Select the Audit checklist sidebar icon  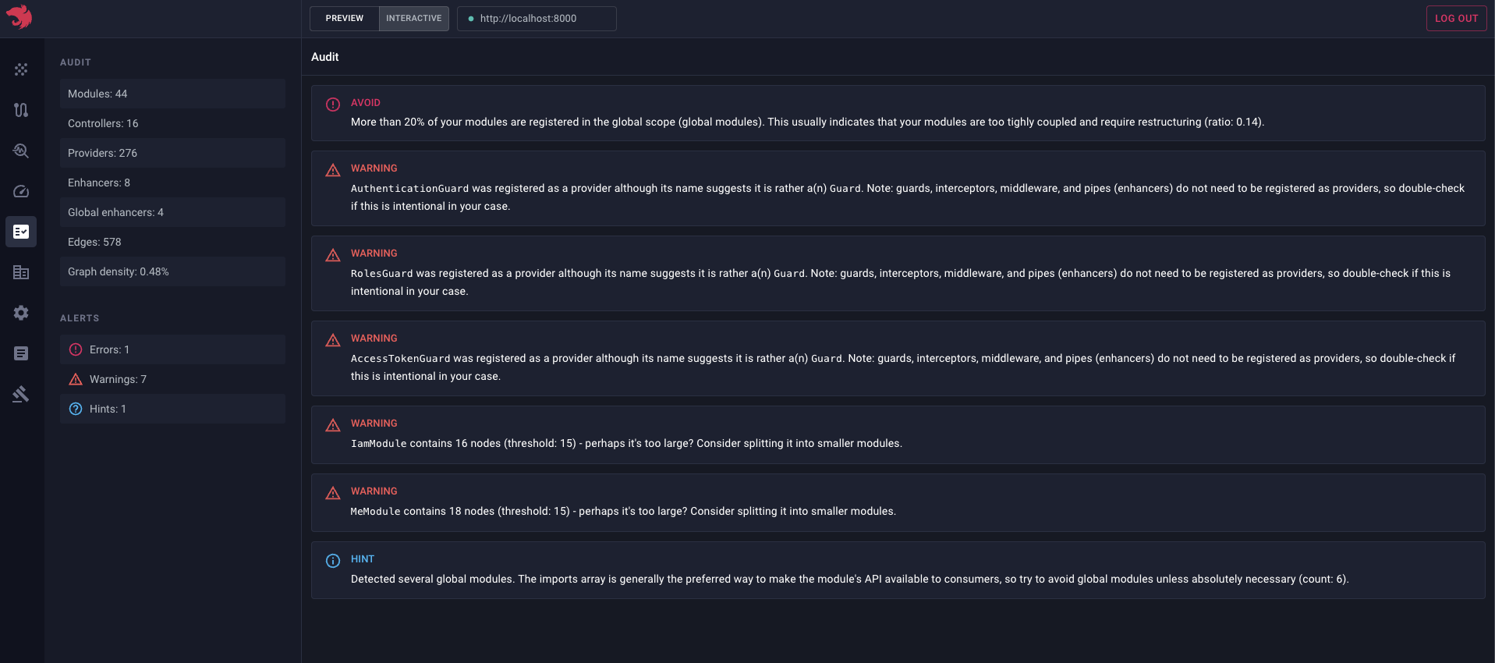(x=21, y=232)
